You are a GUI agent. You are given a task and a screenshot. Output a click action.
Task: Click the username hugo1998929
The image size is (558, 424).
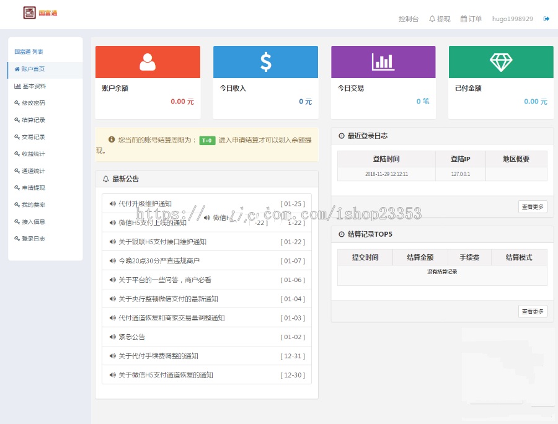coord(513,19)
